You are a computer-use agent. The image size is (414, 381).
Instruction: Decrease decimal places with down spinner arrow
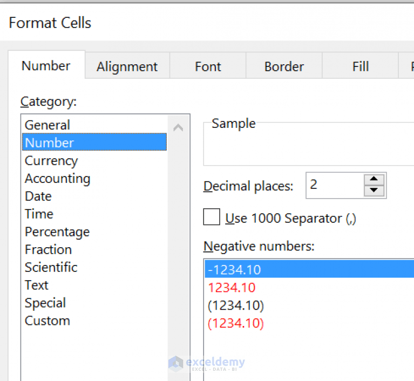(374, 190)
